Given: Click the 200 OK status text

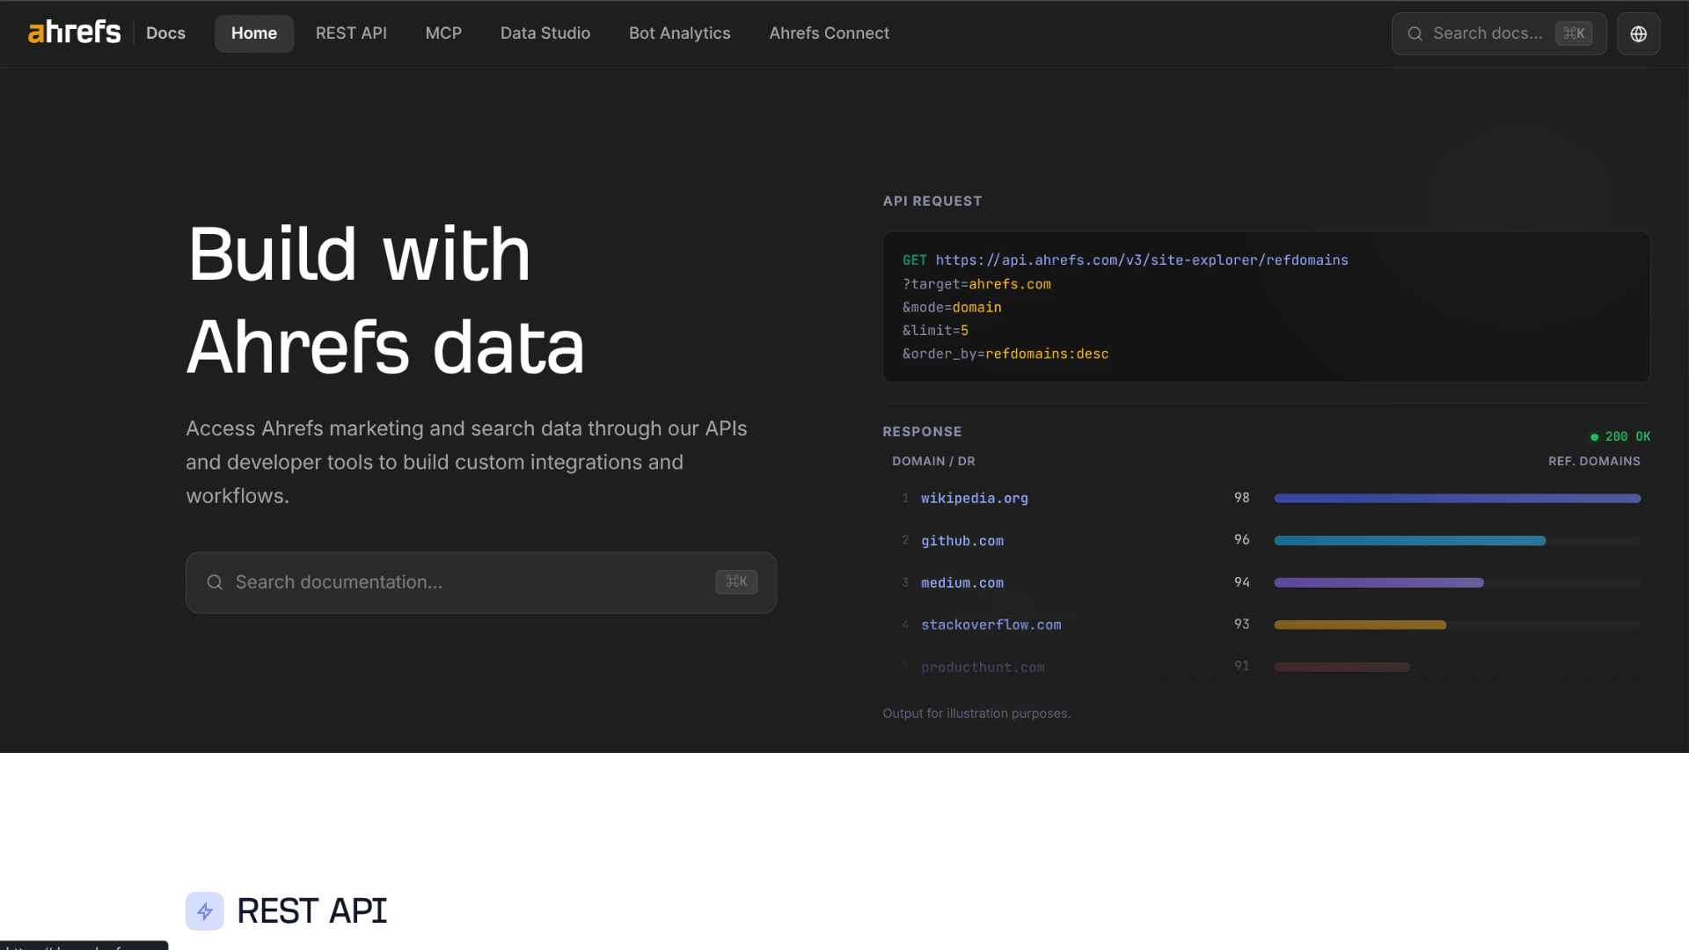Looking at the screenshot, I should pyautogui.click(x=1627, y=437).
